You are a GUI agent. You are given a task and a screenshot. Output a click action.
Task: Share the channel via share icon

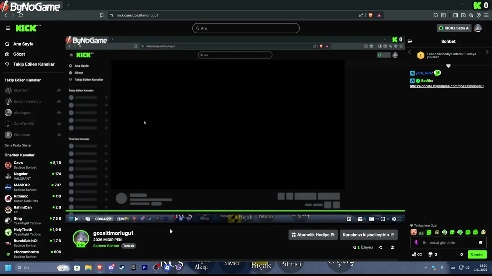tap(380, 247)
